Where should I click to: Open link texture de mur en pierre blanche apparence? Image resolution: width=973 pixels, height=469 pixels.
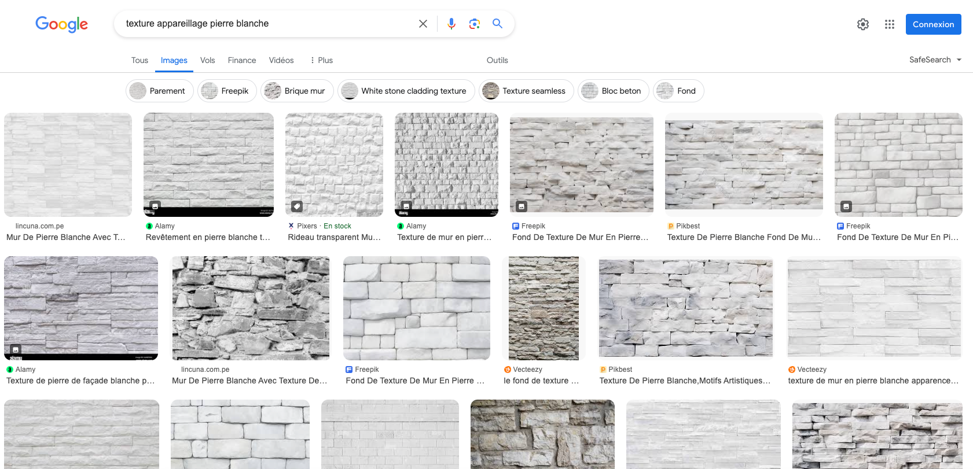[873, 381]
